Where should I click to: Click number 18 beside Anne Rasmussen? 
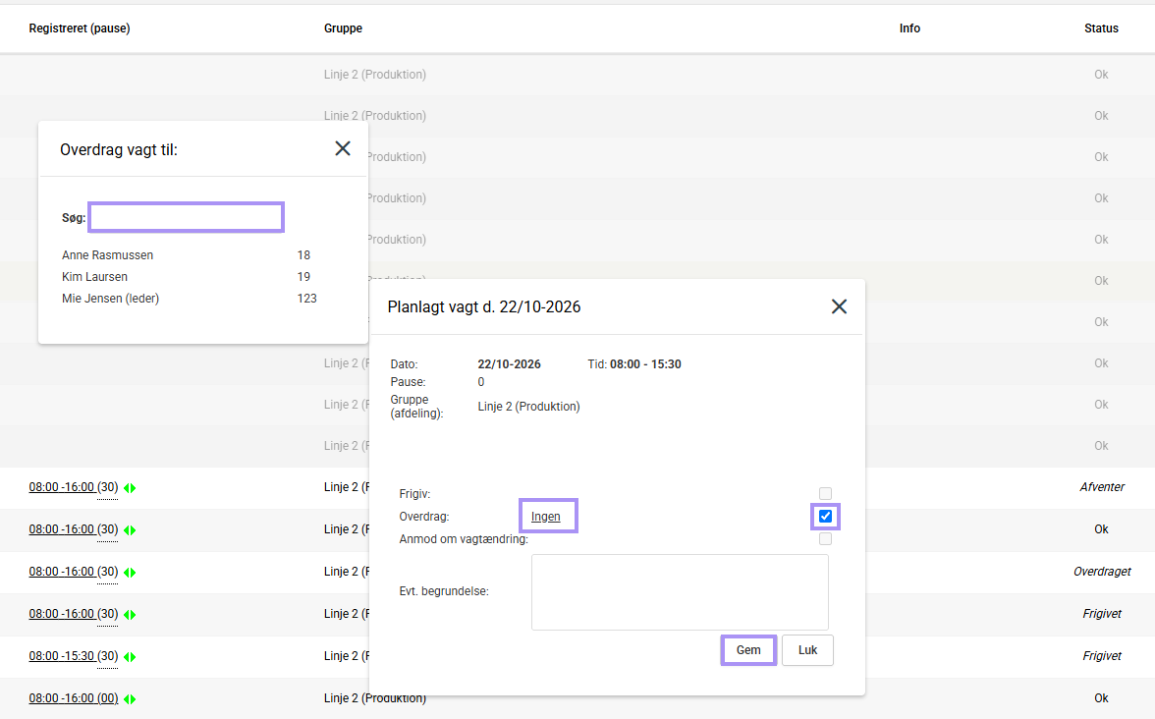[303, 255]
